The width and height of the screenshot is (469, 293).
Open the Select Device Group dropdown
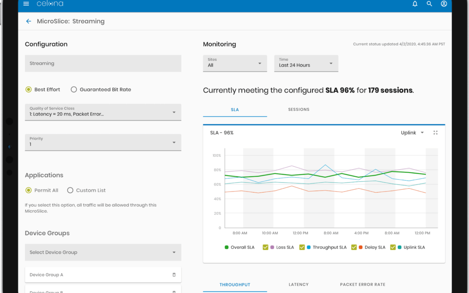(x=103, y=252)
